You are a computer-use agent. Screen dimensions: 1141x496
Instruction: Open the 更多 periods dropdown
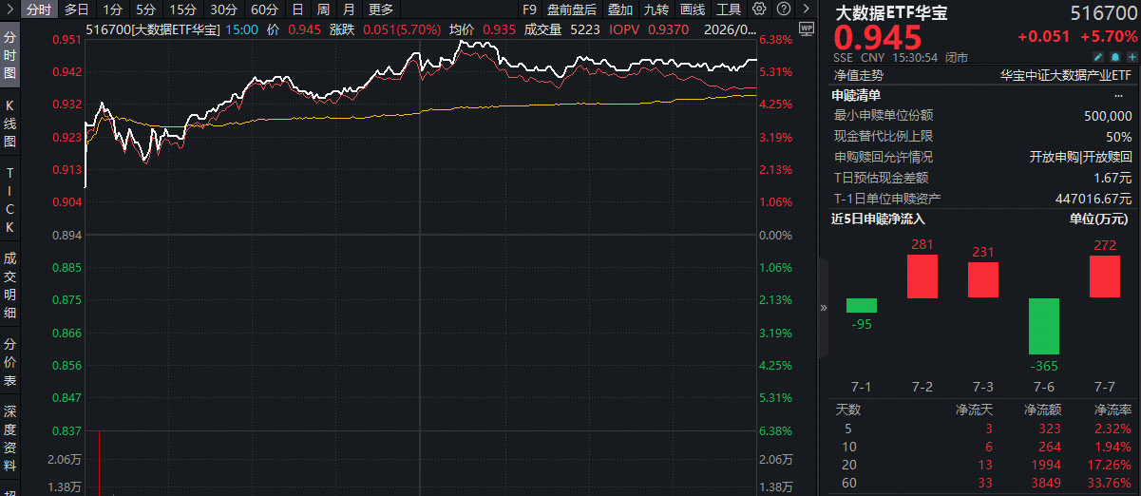click(381, 10)
